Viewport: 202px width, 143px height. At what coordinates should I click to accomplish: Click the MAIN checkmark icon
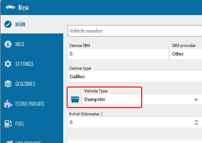coord(8,25)
